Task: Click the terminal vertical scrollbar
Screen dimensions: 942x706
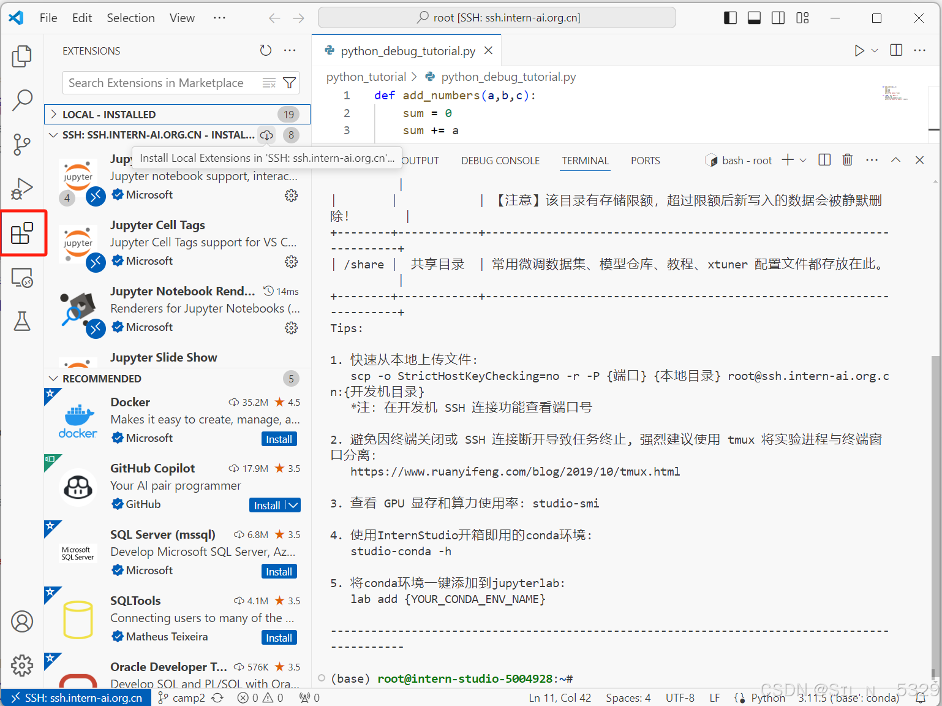Action: 935,517
